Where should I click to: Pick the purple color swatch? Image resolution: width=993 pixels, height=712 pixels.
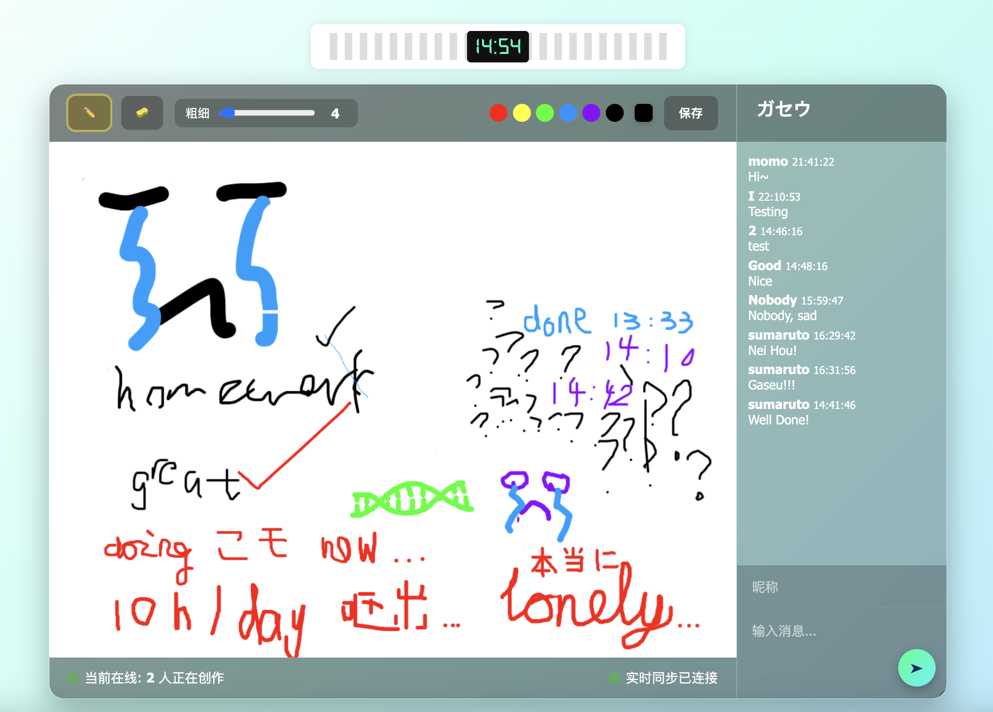click(x=591, y=113)
